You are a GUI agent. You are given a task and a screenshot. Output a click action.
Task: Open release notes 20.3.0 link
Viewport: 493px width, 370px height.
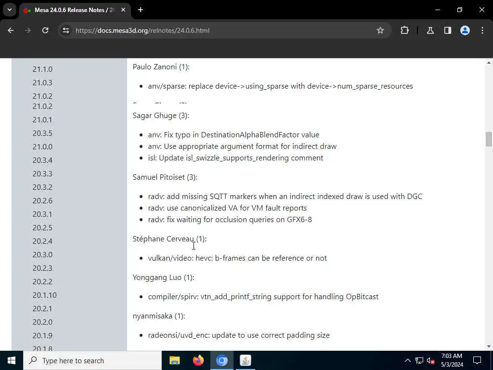tap(42, 255)
